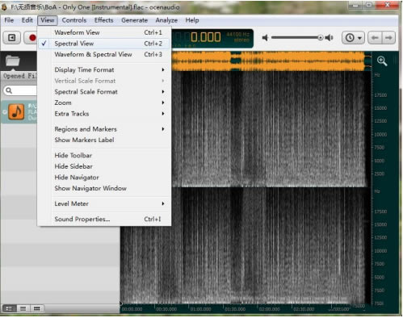Click the open folder icon in sidebar
The width and height of the screenshot is (403, 318).
pyautogui.click(x=13, y=61)
